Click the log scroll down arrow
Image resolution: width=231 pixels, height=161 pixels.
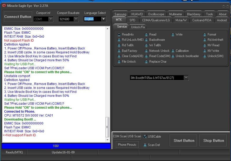coord(107,140)
